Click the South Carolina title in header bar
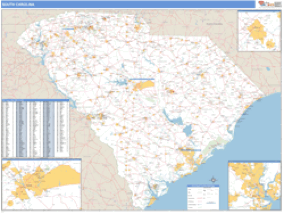The image size is (284, 214). pos(18,4)
